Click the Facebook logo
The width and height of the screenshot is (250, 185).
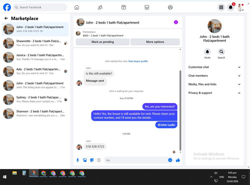coord(7,7)
